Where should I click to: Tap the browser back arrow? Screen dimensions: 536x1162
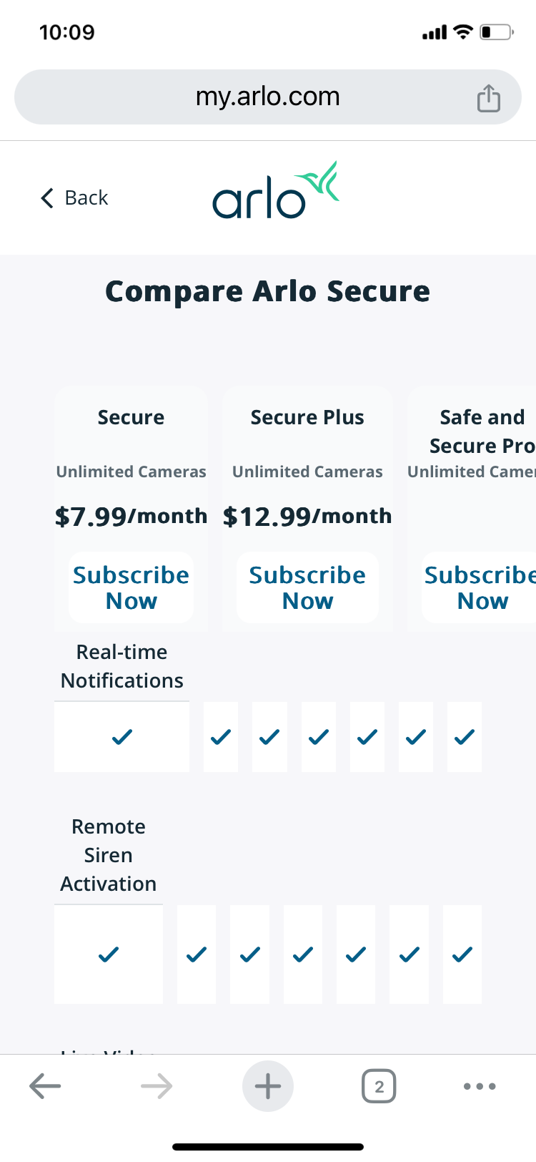[x=45, y=1085]
